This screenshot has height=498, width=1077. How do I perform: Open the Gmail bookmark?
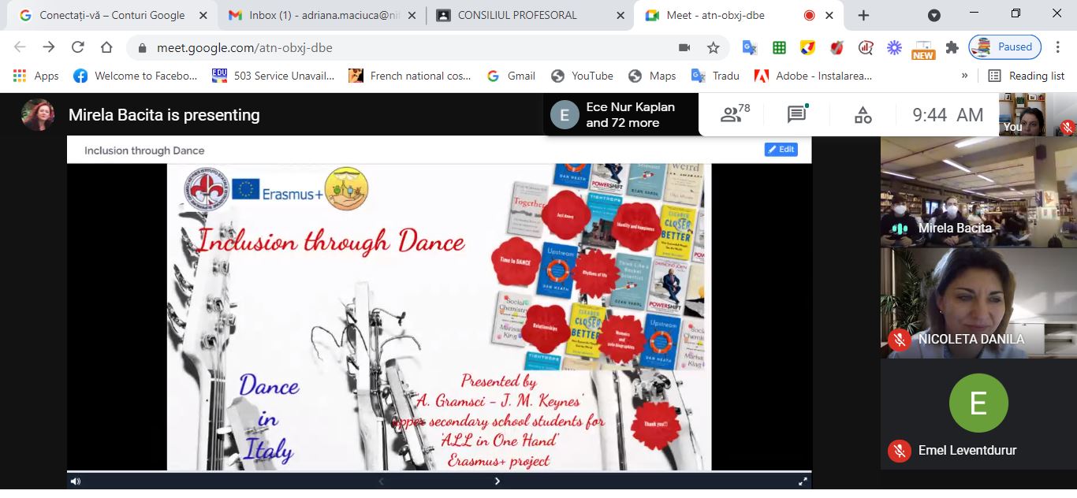(512, 76)
